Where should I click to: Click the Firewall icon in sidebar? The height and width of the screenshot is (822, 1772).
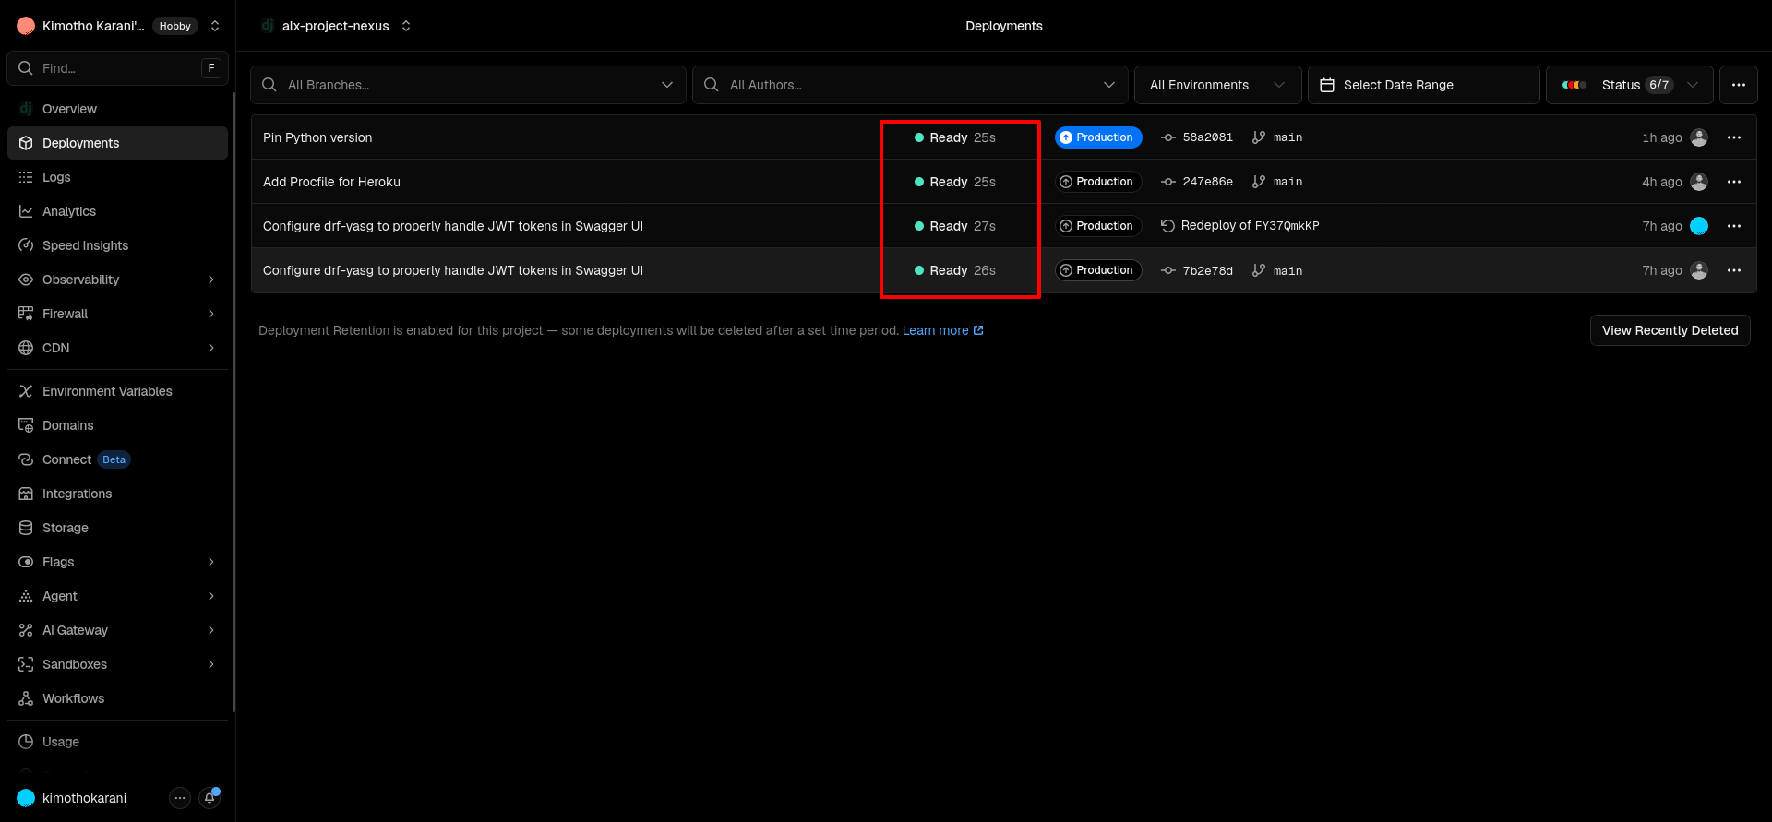[26, 314]
